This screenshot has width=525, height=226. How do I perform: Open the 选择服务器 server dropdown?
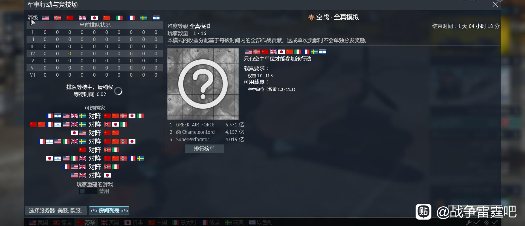tap(56, 210)
